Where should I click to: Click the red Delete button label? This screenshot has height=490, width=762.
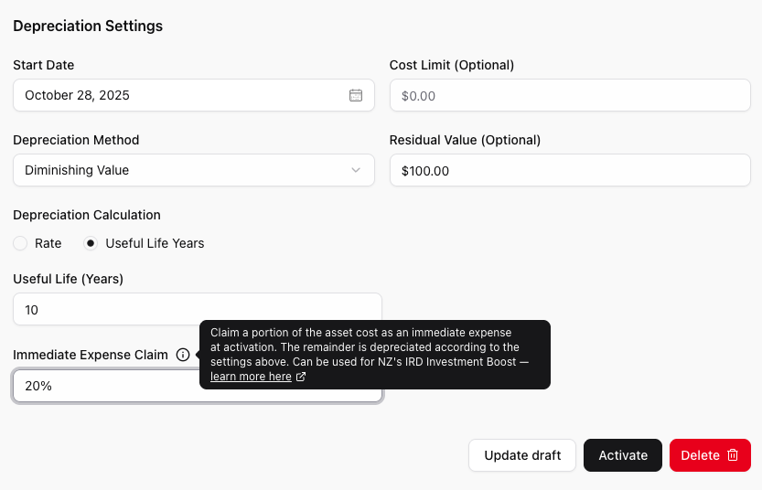tap(700, 455)
